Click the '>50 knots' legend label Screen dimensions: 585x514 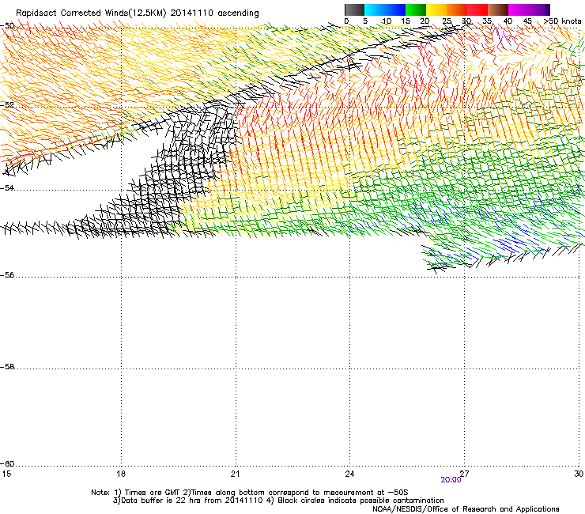point(563,21)
